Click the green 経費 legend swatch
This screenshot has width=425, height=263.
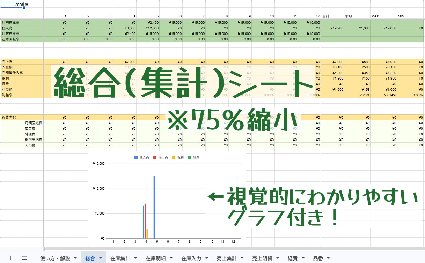[189, 158]
